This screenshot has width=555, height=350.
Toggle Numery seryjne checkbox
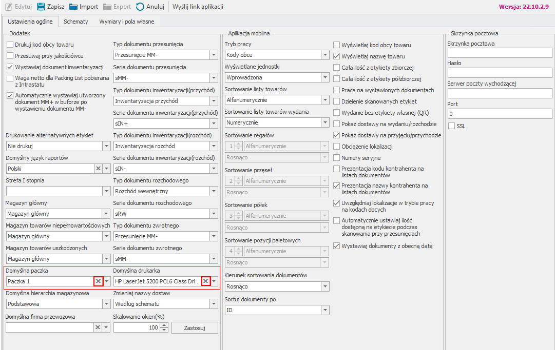(337, 158)
